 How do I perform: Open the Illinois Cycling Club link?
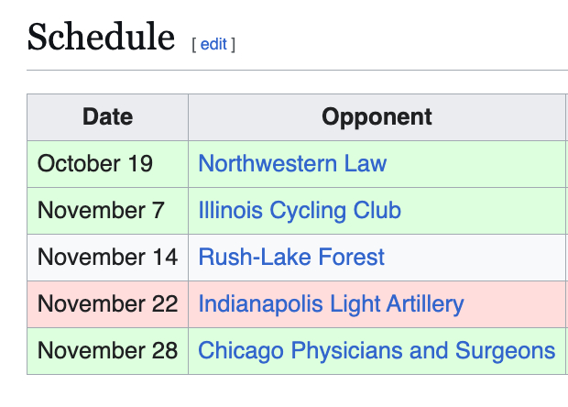(300, 211)
